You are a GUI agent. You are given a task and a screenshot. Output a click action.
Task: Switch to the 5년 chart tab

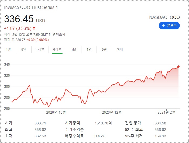(104, 49)
